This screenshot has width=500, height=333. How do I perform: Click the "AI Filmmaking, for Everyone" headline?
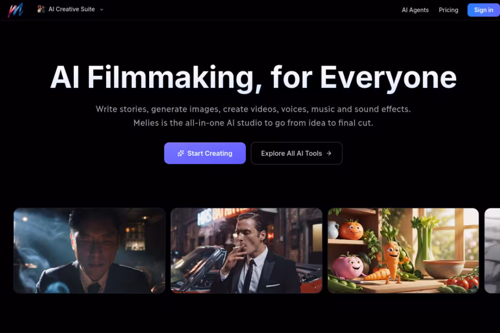click(x=253, y=78)
